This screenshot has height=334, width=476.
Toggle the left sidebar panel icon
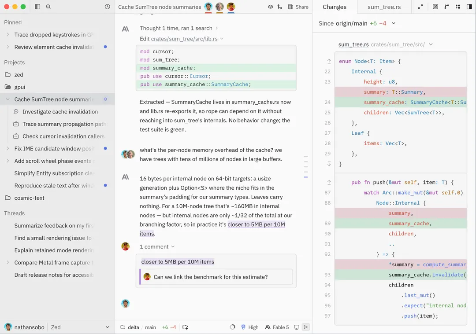coord(37,7)
